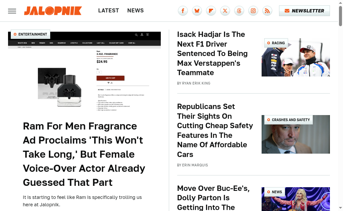
Task: Click the page's vertical scrollbar
Action: [x=340, y=101]
